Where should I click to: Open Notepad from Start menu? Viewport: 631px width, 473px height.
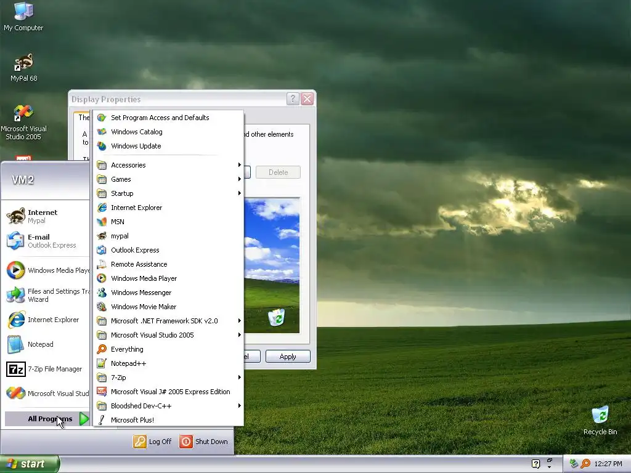46,344
